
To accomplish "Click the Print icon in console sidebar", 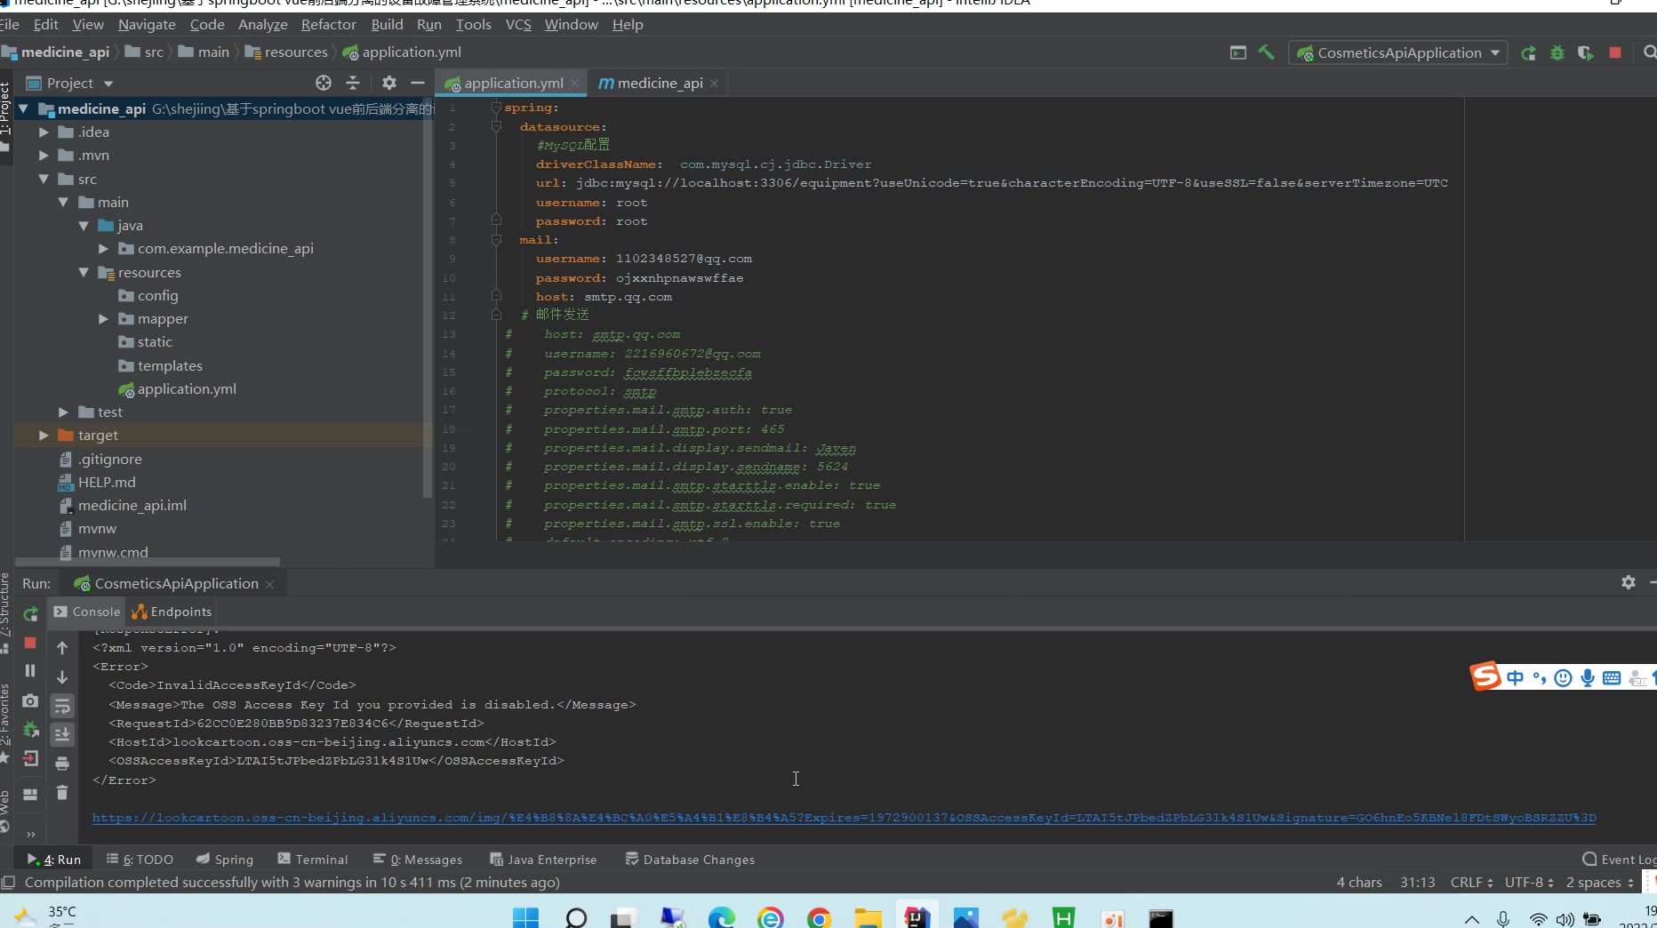I will [62, 764].
